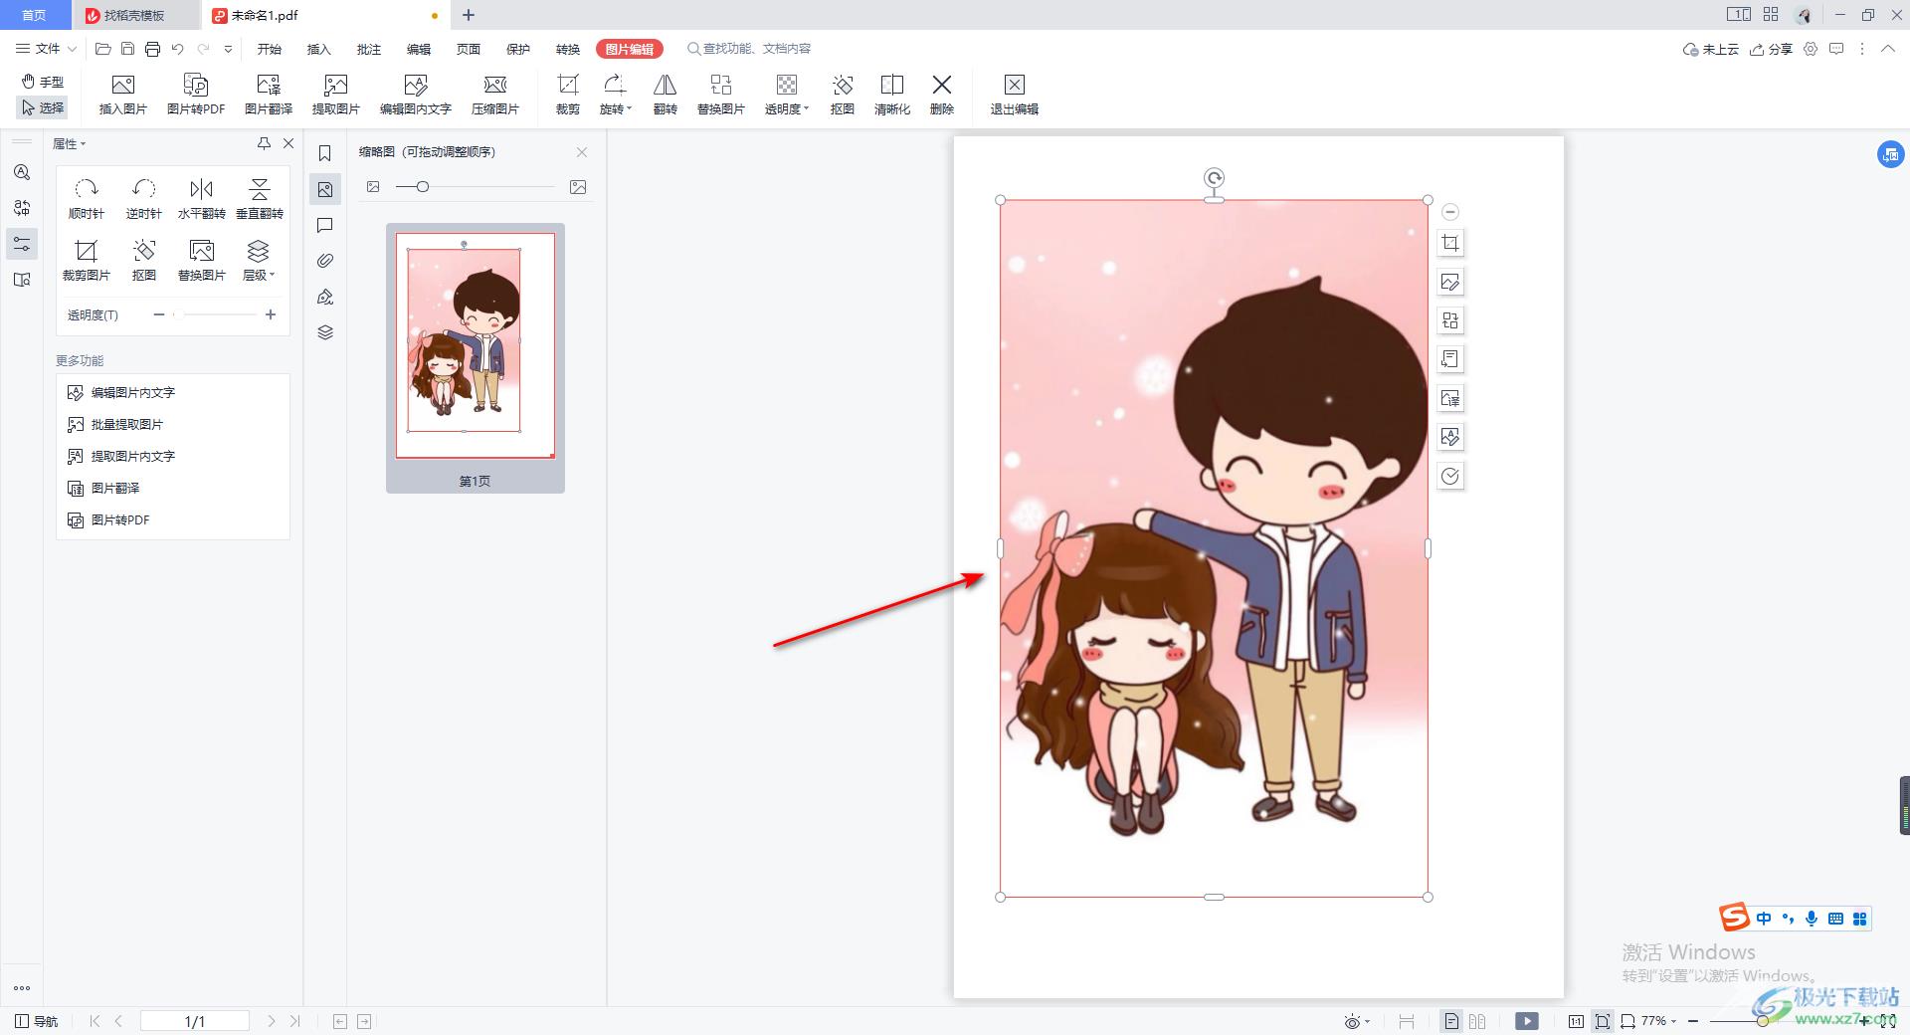Apply Horizontal Flip (水平翻转) in properties panel
The width and height of the screenshot is (1910, 1035).
[x=202, y=199]
